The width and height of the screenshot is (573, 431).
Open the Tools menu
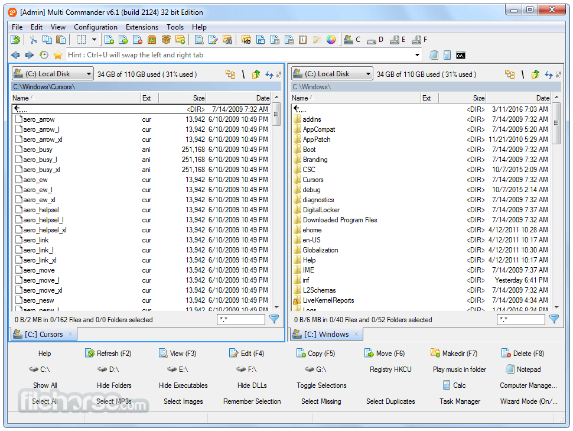coord(175,27)
